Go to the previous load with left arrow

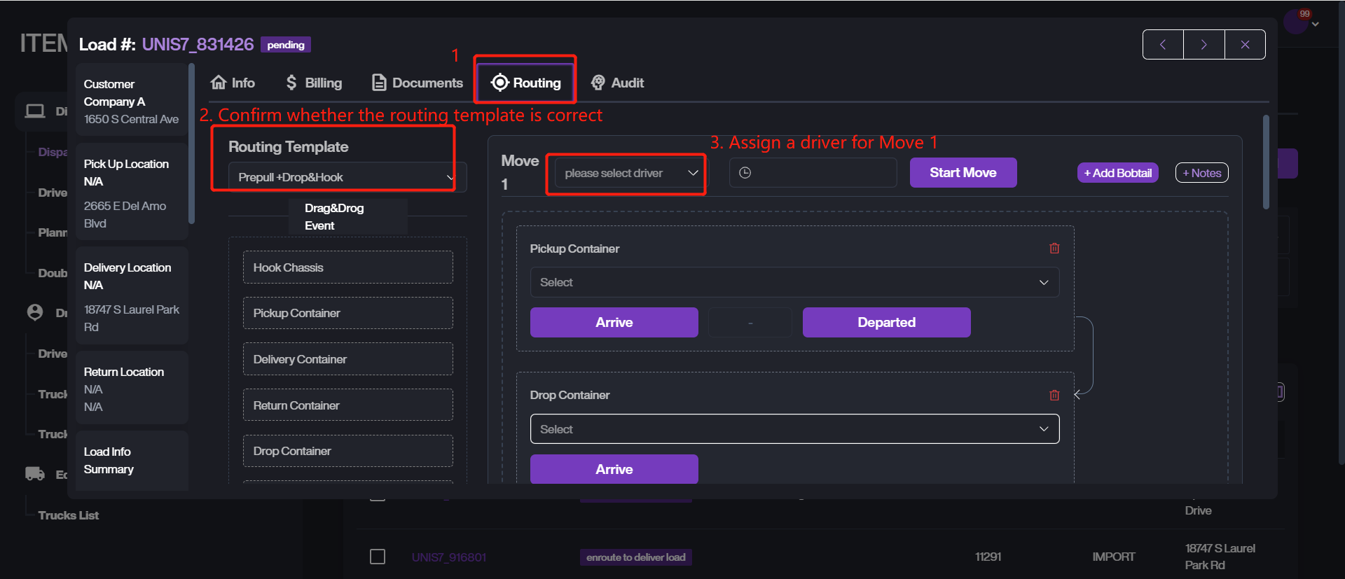tap(1163, 45)
